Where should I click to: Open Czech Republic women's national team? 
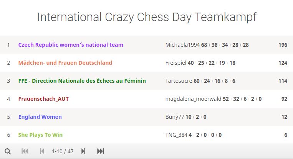[71, 45]
